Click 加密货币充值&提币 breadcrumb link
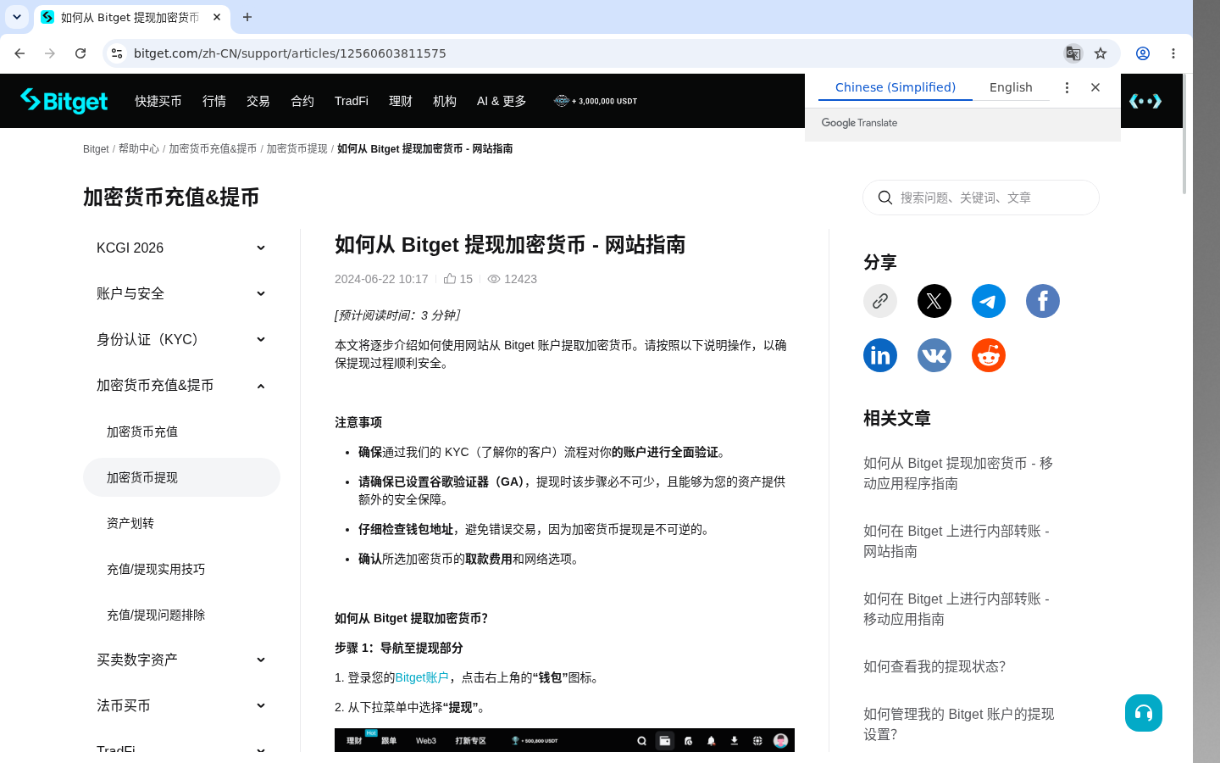This screenshot has width=1220, height=763. 213,148
